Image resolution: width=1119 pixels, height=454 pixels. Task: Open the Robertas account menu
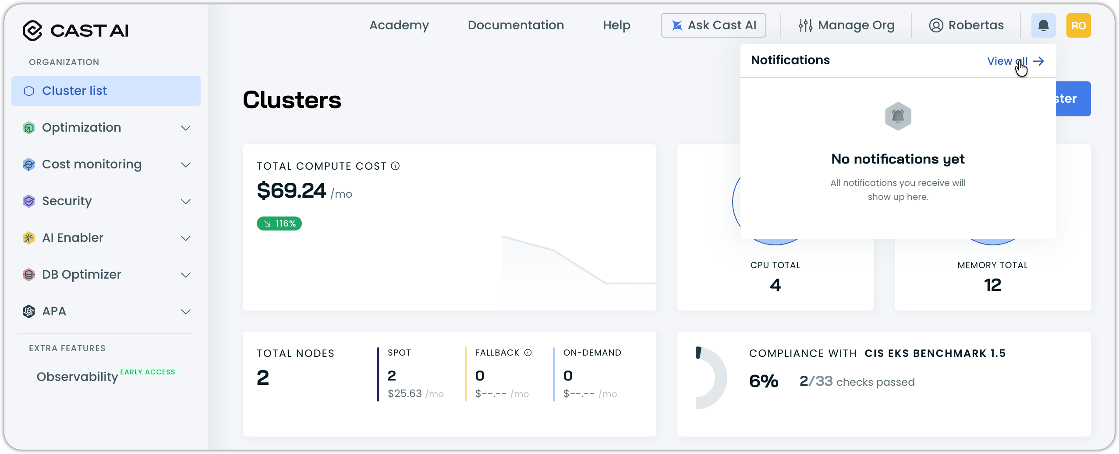967,25
